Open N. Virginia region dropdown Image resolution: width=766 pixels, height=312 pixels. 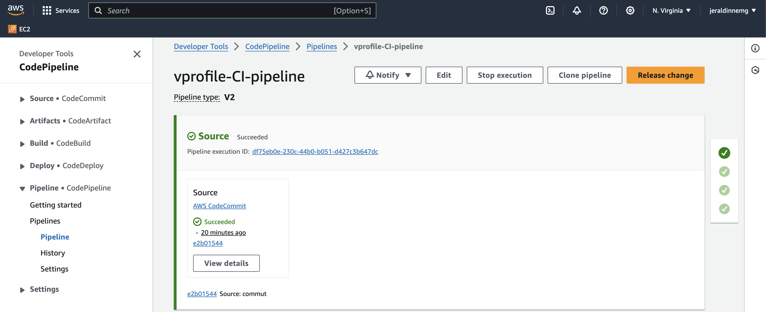click(671, 11)
